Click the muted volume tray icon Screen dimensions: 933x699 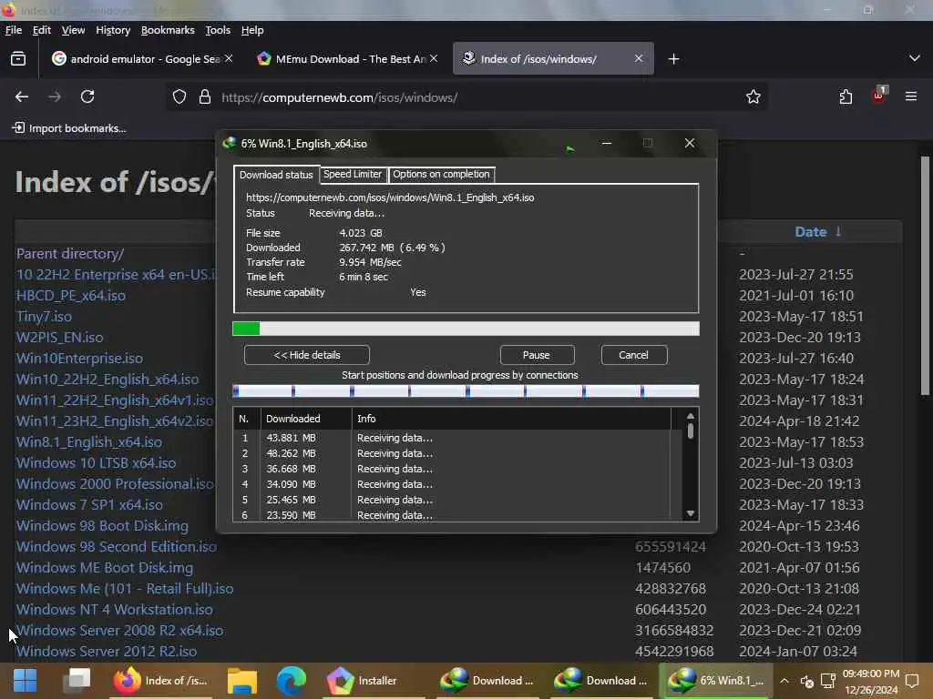(807, 681)
